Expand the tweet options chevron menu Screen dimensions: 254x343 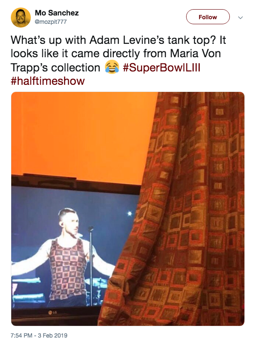click(x=240, y=18)
